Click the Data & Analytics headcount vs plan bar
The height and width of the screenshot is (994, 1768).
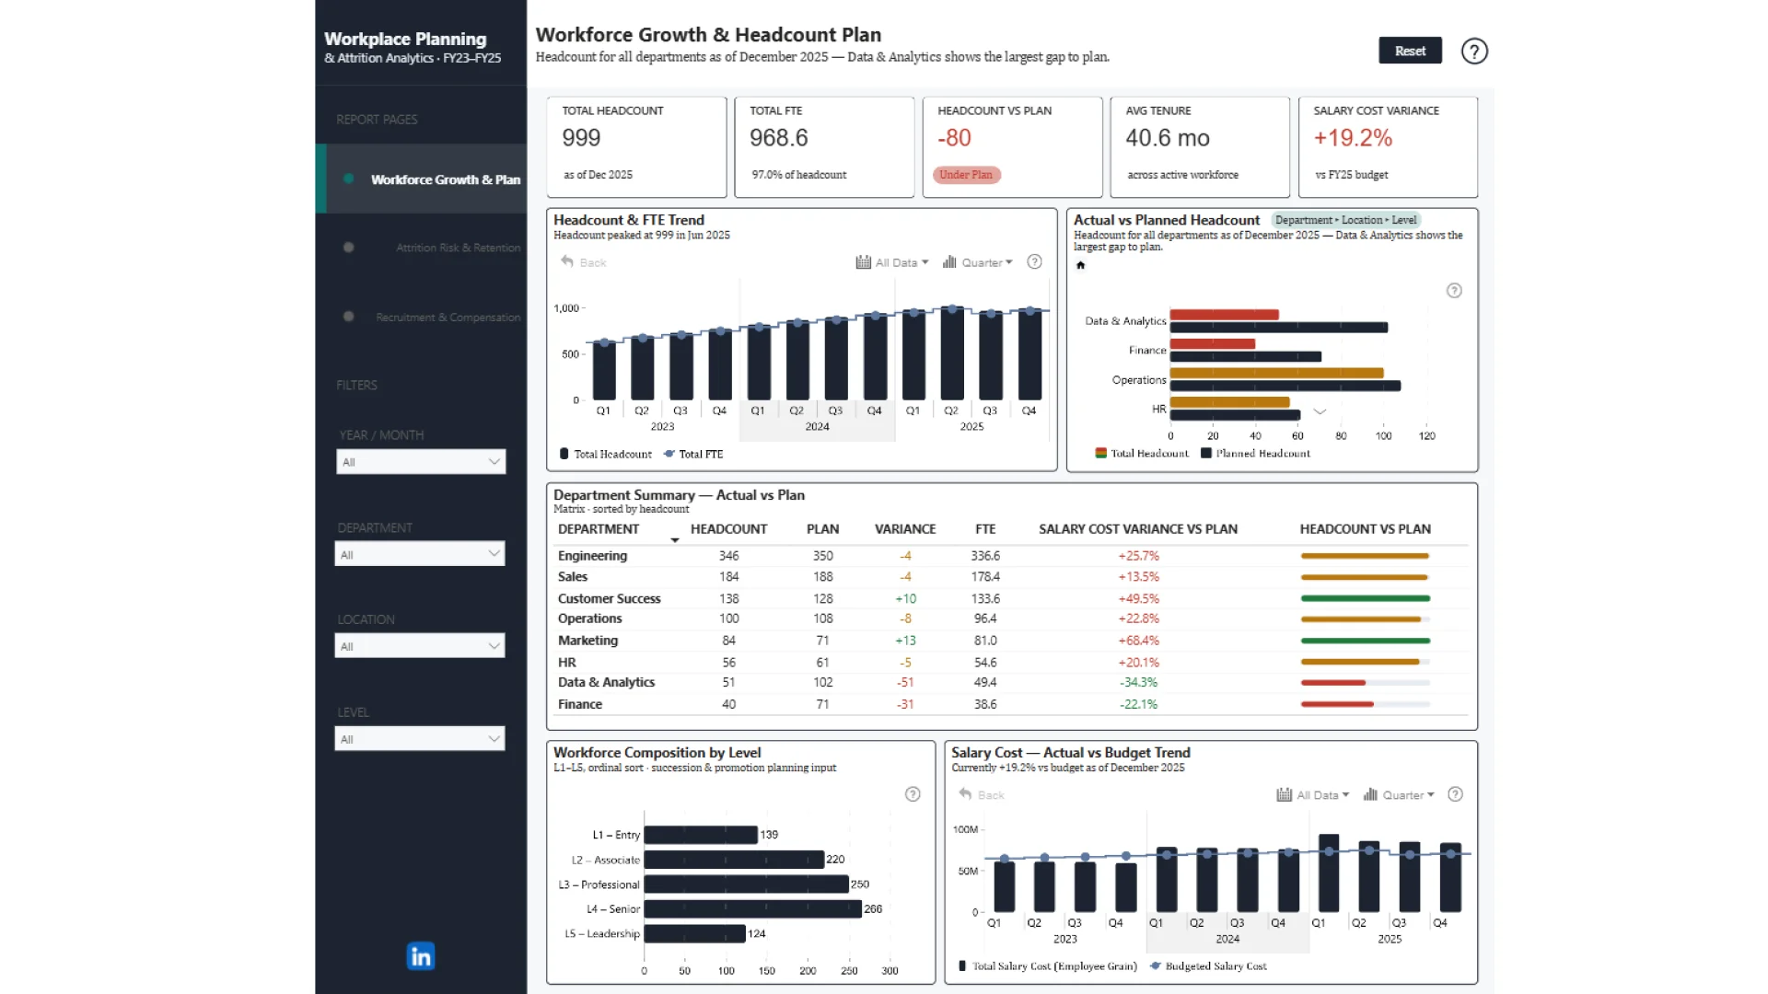pos(1365,683)
